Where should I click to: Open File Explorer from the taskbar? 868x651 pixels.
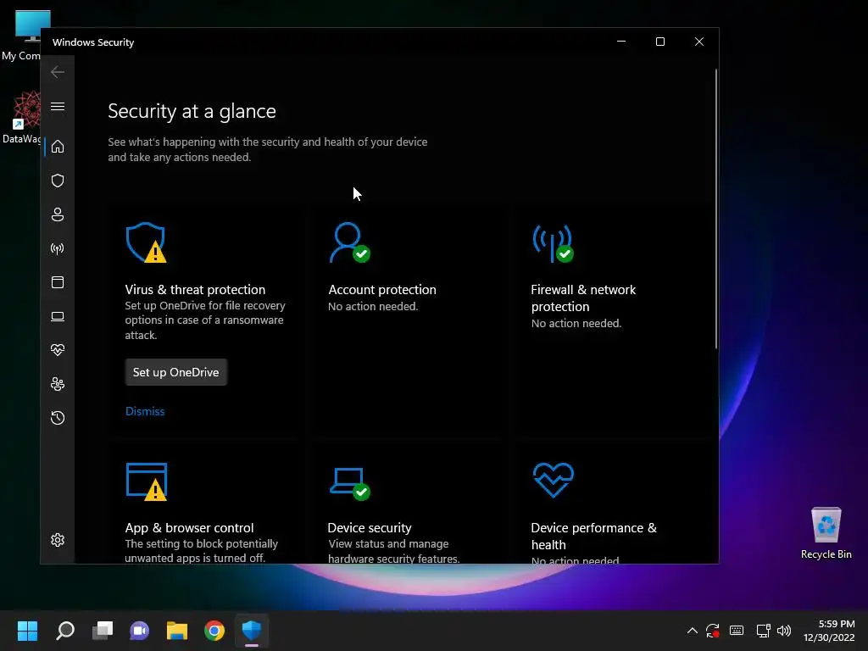[177, 631]
